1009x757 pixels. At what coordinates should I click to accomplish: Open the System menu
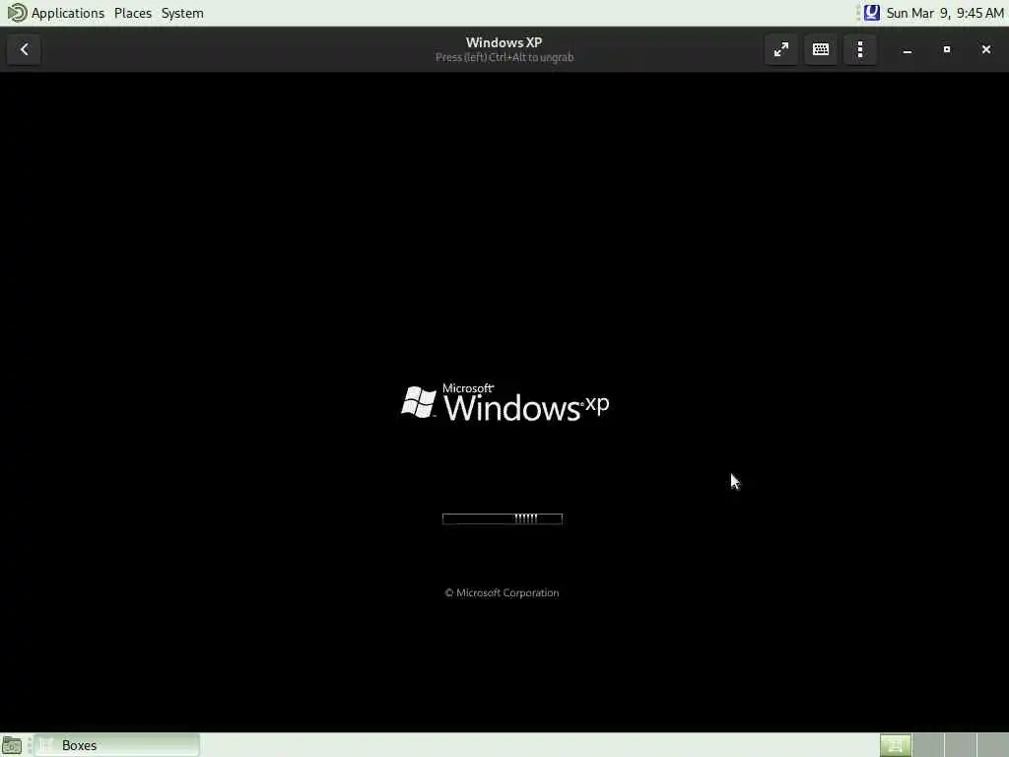coord(182,13)
